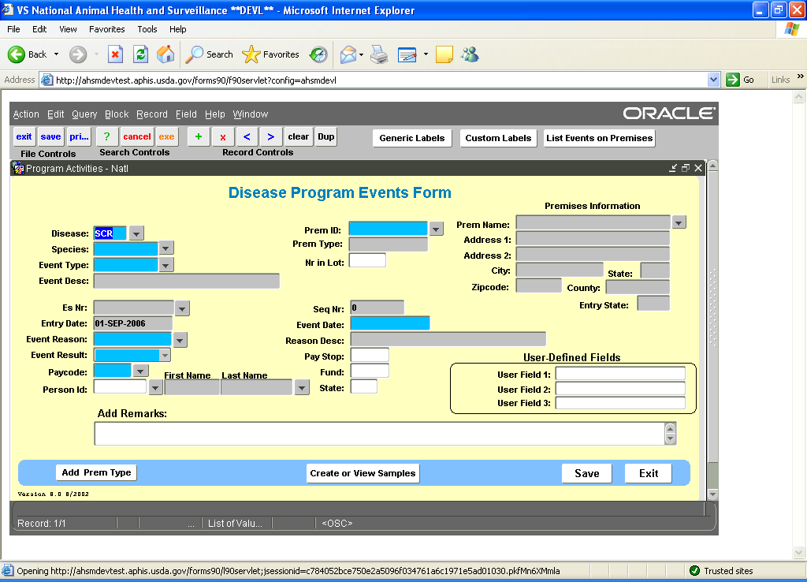Click the IE Stop toolbar icon
The image size is (807, 582).
tap(115, 54)
